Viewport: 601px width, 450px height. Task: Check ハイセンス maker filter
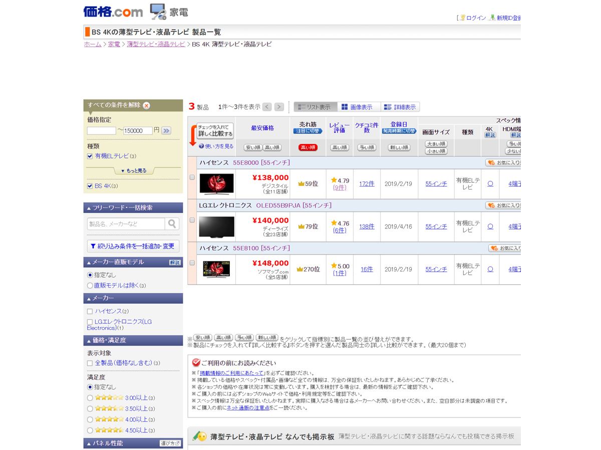[90, 311]
